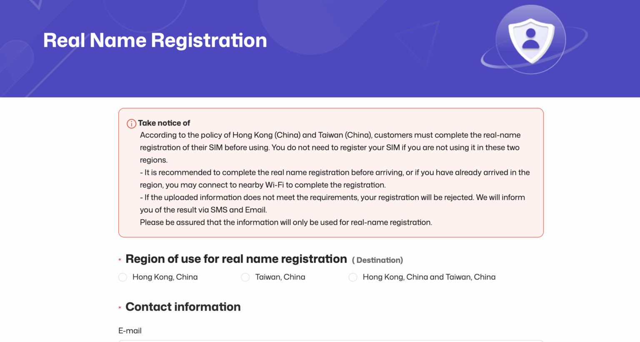The height and width of the screenshot is (342, 640).
Task: Click the Contact information section heading
Action: pyautogui.click(x=182, y=307)
